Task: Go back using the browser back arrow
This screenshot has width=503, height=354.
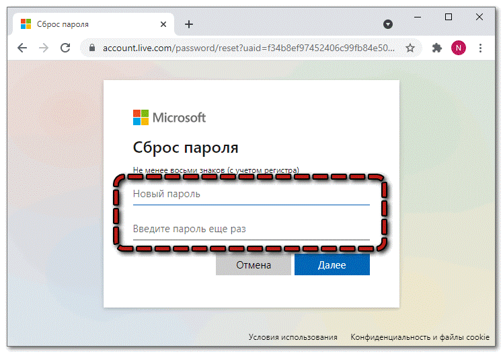Action: [22, 48]
